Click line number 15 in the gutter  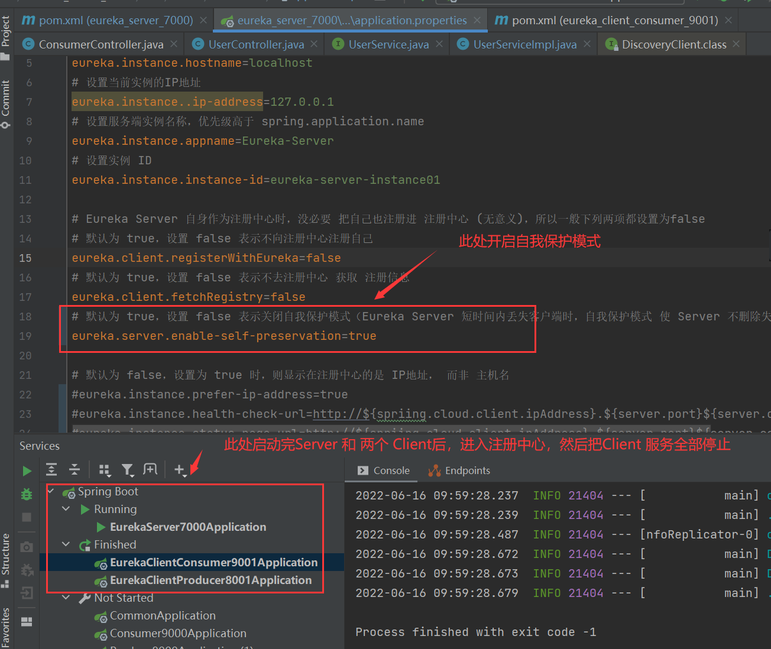click(x=25, y=258)
